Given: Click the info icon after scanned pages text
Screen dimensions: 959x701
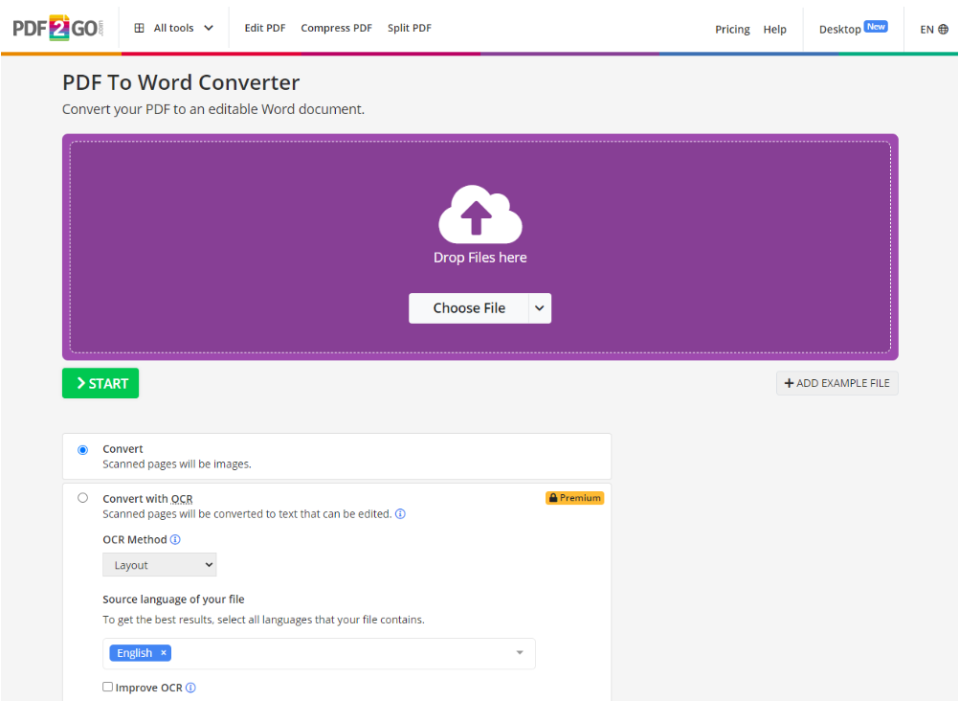Looking at the screenshot, I should pyautogui.click(x=400, y=513).
